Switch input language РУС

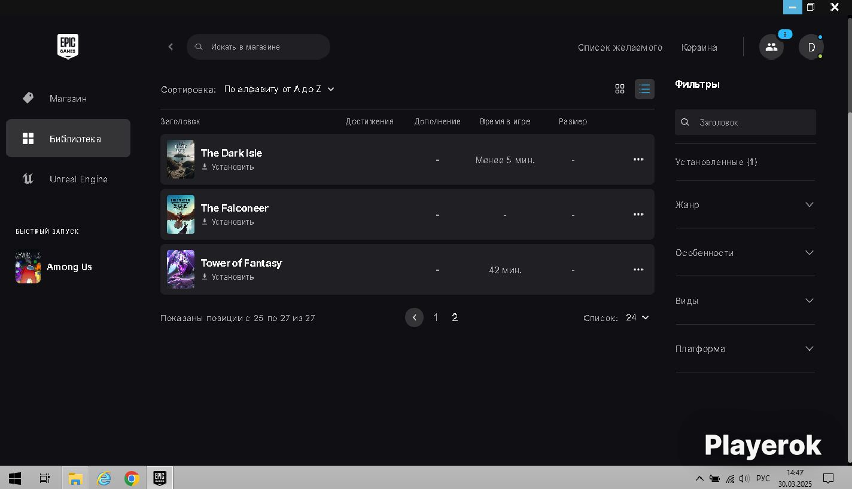tap(763, 478)
